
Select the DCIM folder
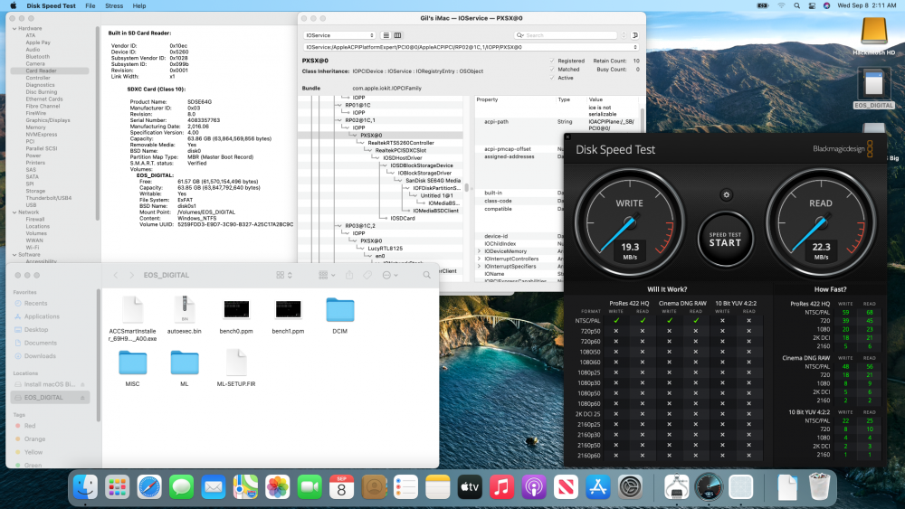(x=340, y=315)
